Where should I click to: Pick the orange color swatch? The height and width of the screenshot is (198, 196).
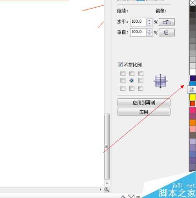pyautogui.click(x=192, y=123)
